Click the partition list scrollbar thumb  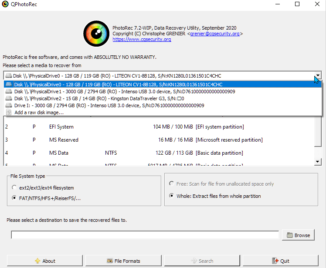(318, 131)
